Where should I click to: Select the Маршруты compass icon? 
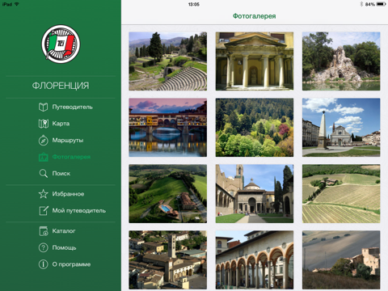tap(43, 141)
